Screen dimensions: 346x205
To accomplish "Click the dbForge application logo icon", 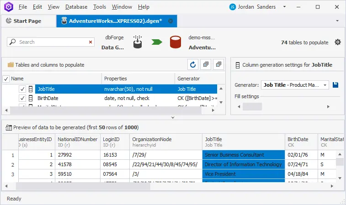I will point(9,6).
